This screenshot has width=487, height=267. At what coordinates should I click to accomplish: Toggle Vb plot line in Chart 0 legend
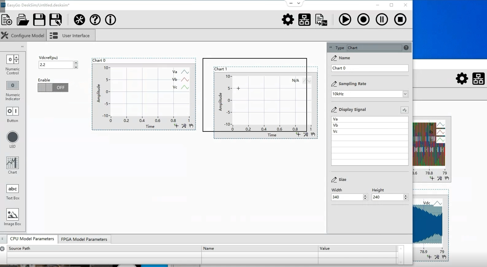coord(185,80)
